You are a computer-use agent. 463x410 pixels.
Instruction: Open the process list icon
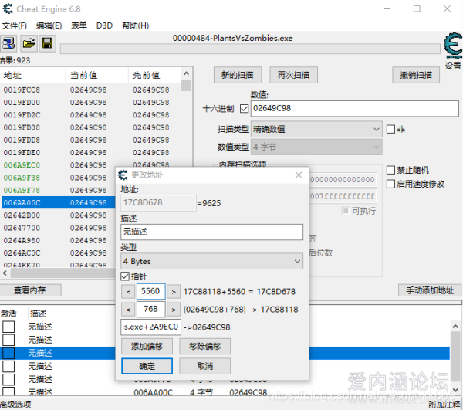point(8,43)
